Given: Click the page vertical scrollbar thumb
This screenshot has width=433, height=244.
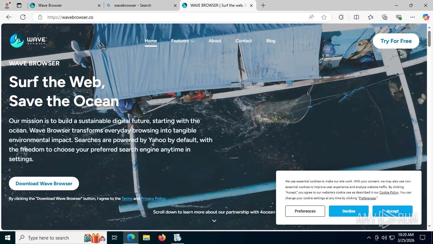Looking at the screenshot, I should [x=429, y=38].
